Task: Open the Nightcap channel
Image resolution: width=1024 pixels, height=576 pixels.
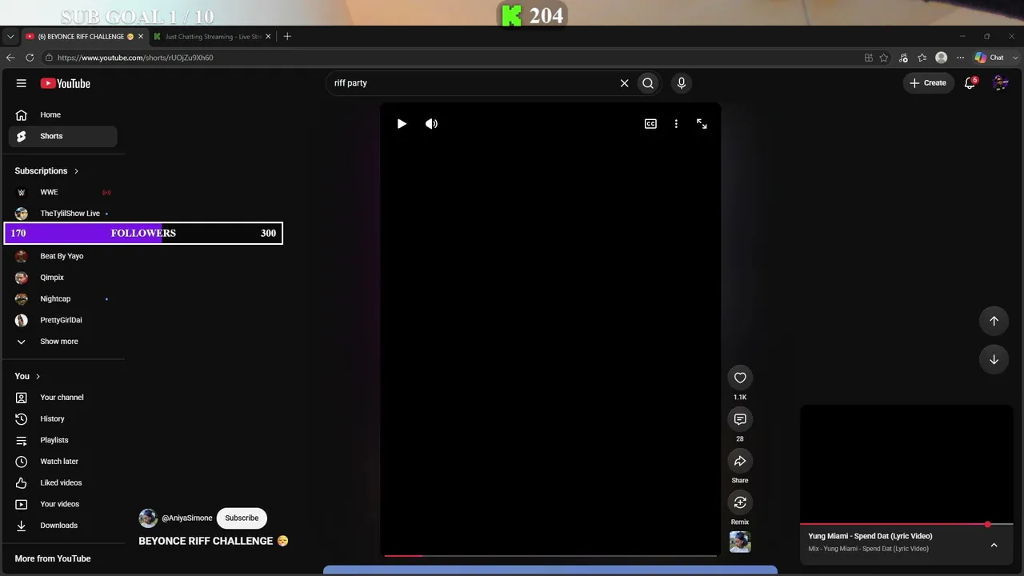Action: click(x=63, y=299)
